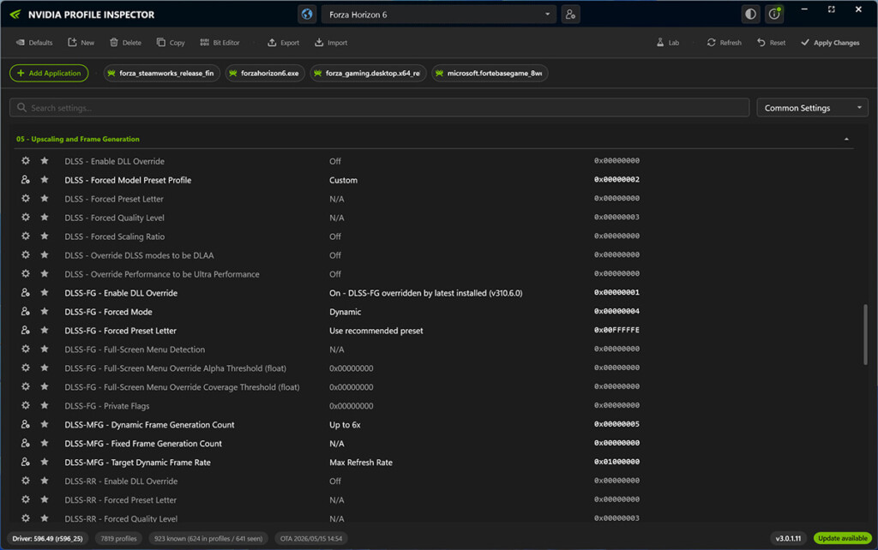
Task: Select the DLSS-FG - Full-Screen Menu Override Alpha Threshold row
Action: click(x=434, y=368)
